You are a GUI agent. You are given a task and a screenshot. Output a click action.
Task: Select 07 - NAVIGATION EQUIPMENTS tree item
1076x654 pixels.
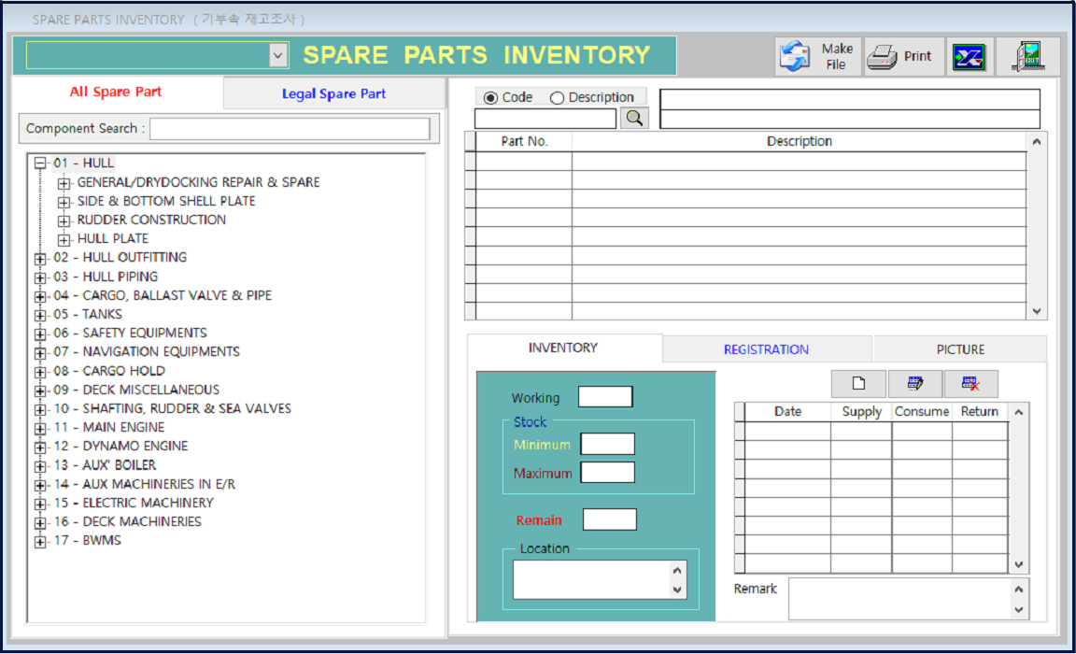[147, 351]
